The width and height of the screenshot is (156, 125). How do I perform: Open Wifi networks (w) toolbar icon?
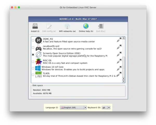click(67, 26)
